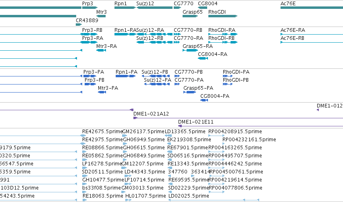
Task: Click transcript Rpn1-RA label
Action: click(125, 30)
